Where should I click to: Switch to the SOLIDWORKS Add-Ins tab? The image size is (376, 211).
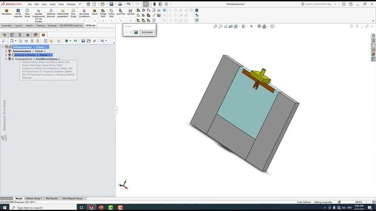(70, 25)
